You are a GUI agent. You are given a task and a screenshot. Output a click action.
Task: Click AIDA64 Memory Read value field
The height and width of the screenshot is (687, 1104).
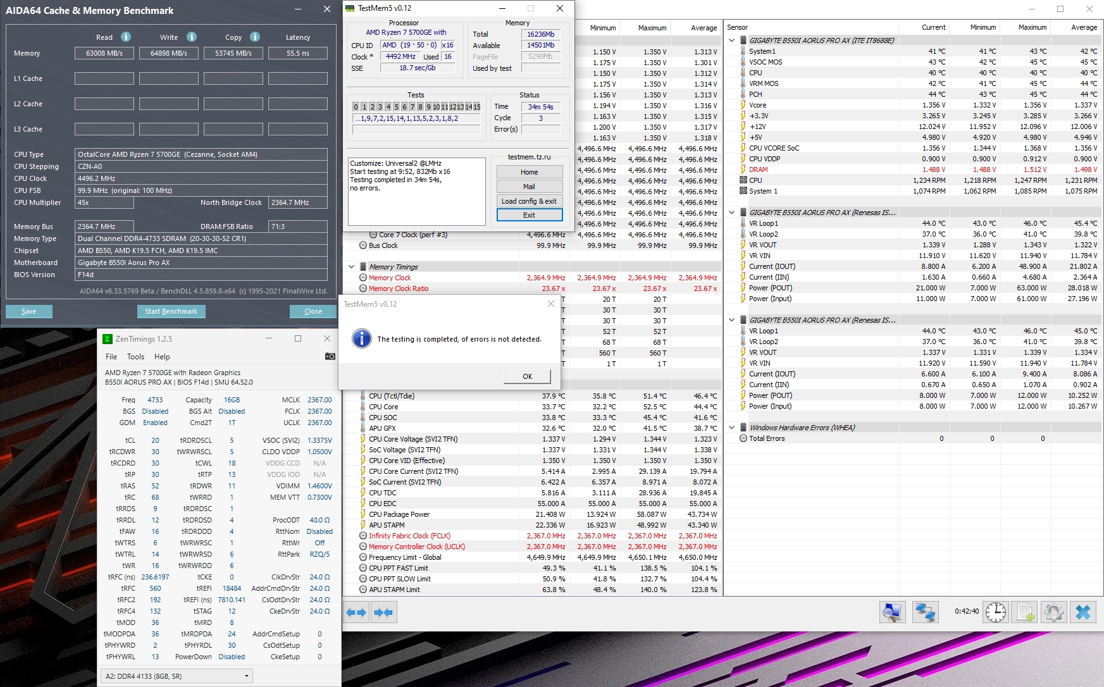click(x=104, y=53)
